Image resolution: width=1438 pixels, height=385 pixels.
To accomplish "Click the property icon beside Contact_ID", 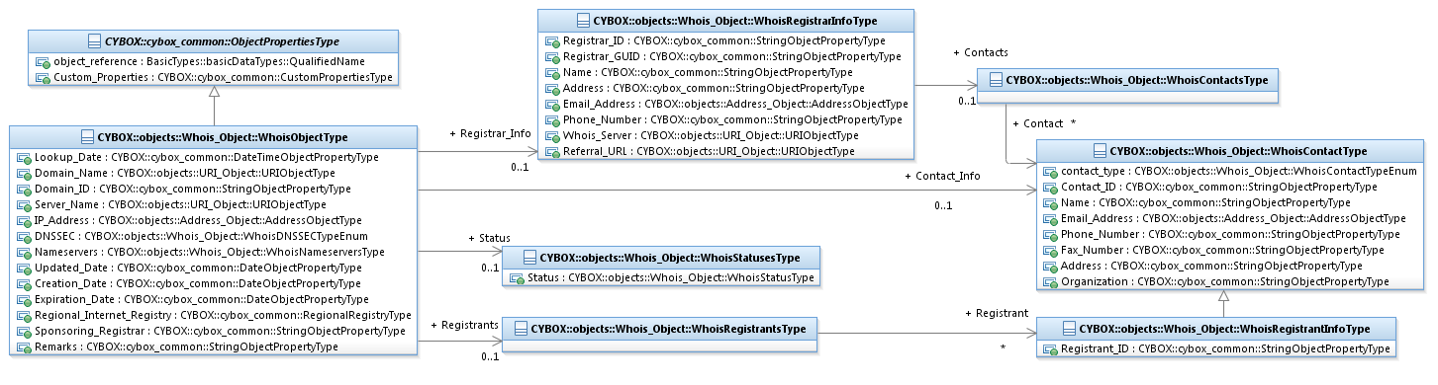I will (1051, 187).
